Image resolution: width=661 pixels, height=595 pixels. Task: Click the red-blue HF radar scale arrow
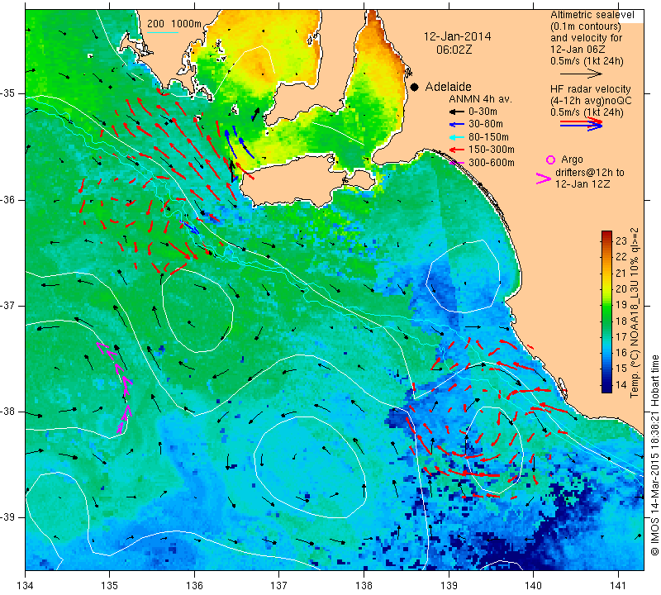[x=581, y=124]
